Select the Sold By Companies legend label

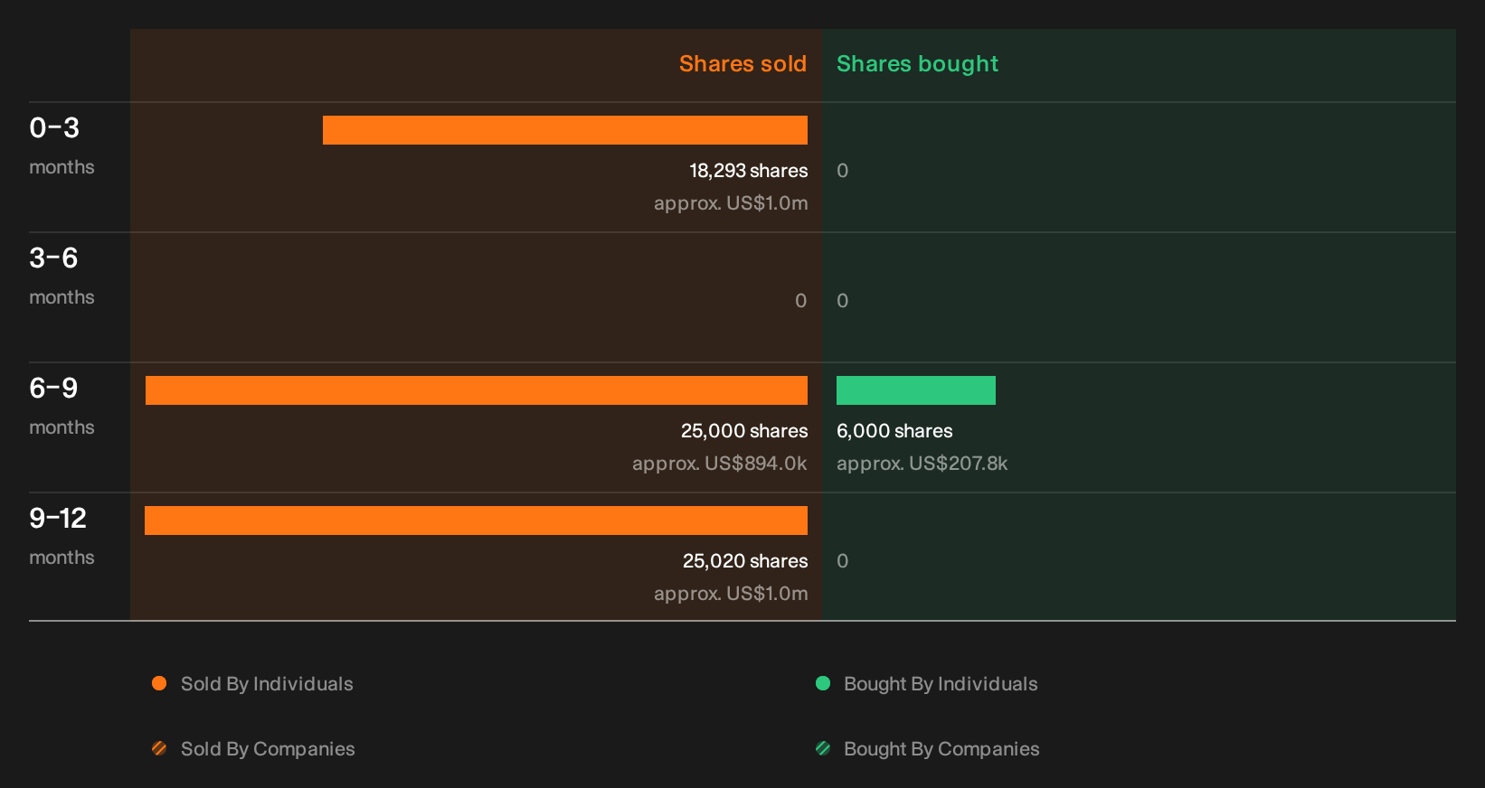click(268, 749)
